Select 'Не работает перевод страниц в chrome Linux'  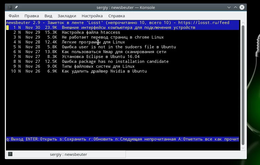[123, 37]
